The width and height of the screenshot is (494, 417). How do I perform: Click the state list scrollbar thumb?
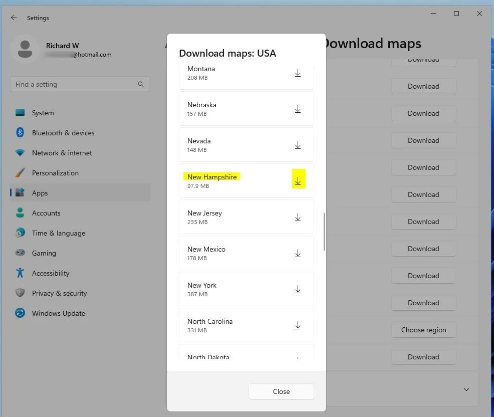(324, 232)
